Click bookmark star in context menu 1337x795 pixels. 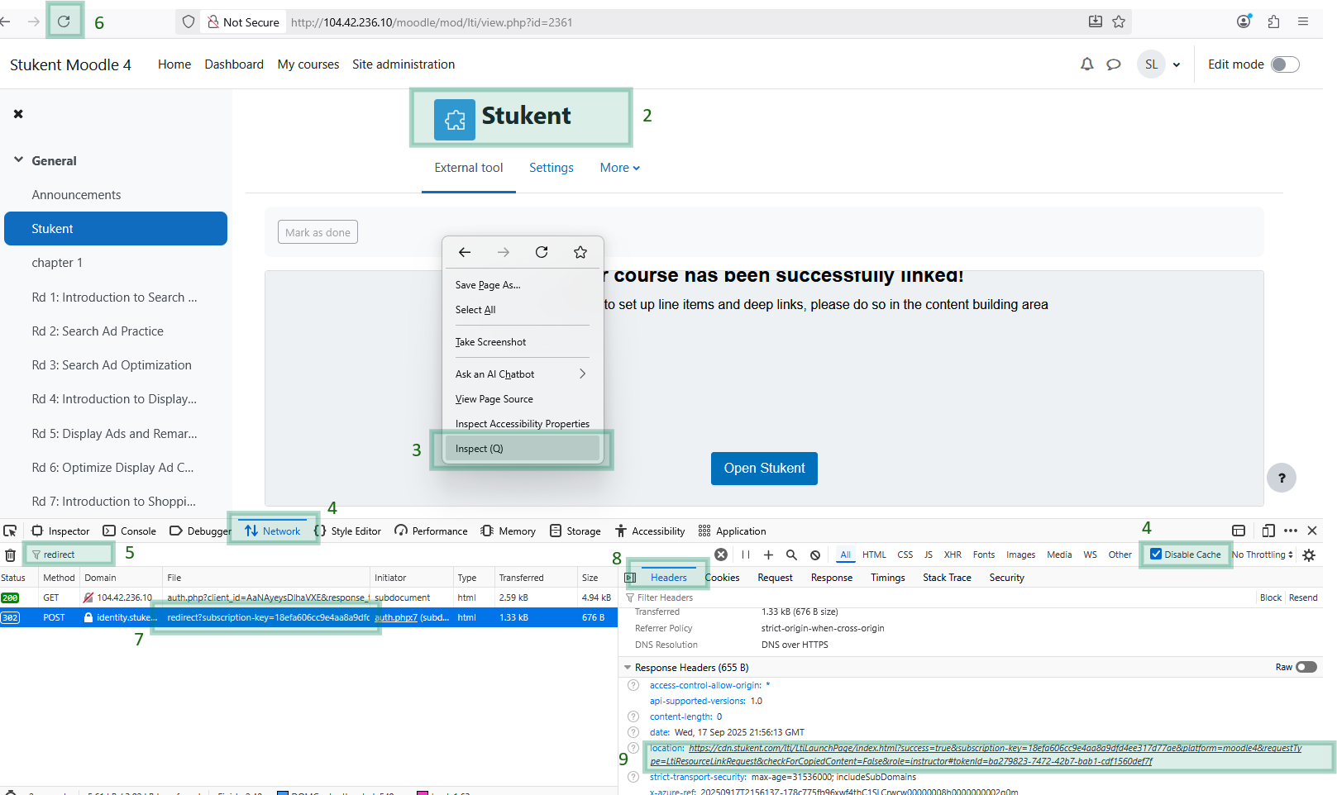(x=580, y=252)
